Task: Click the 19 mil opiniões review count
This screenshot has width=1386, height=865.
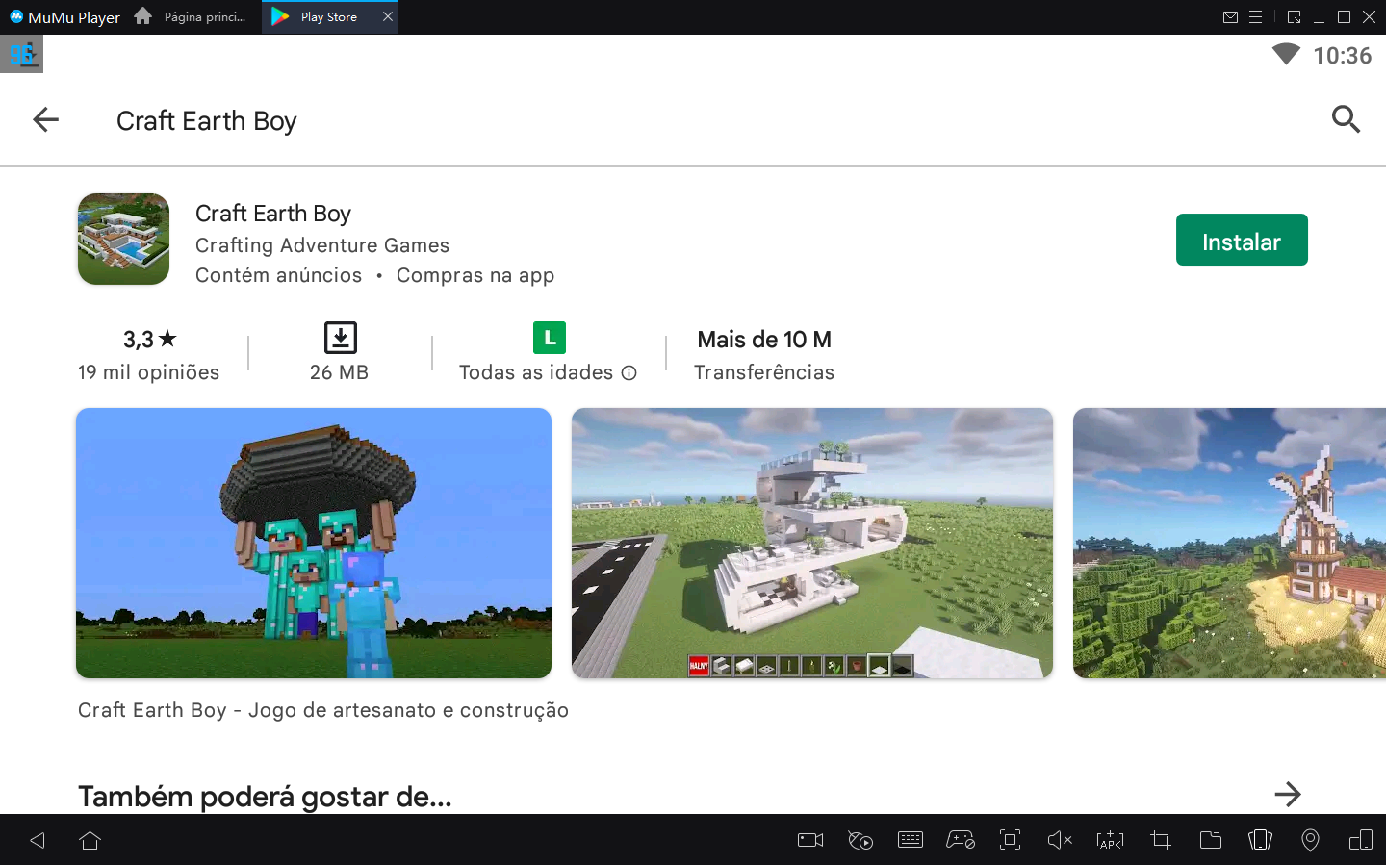Action: 148,372
